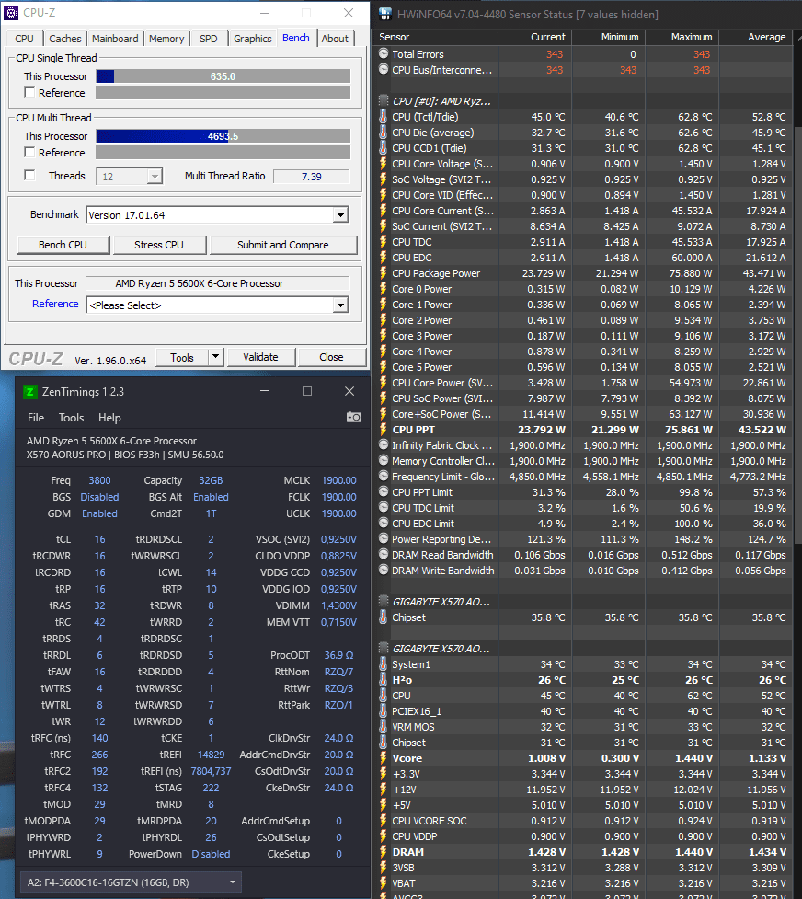This screenshot has height=899, width=802.
Task: Click the HWiNFO Current column header
Action: click(535, 37)
